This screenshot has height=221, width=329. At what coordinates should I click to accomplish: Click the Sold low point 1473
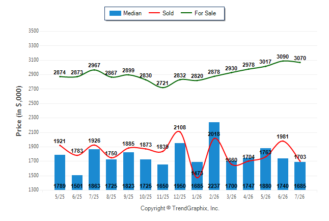click(197, 178)
